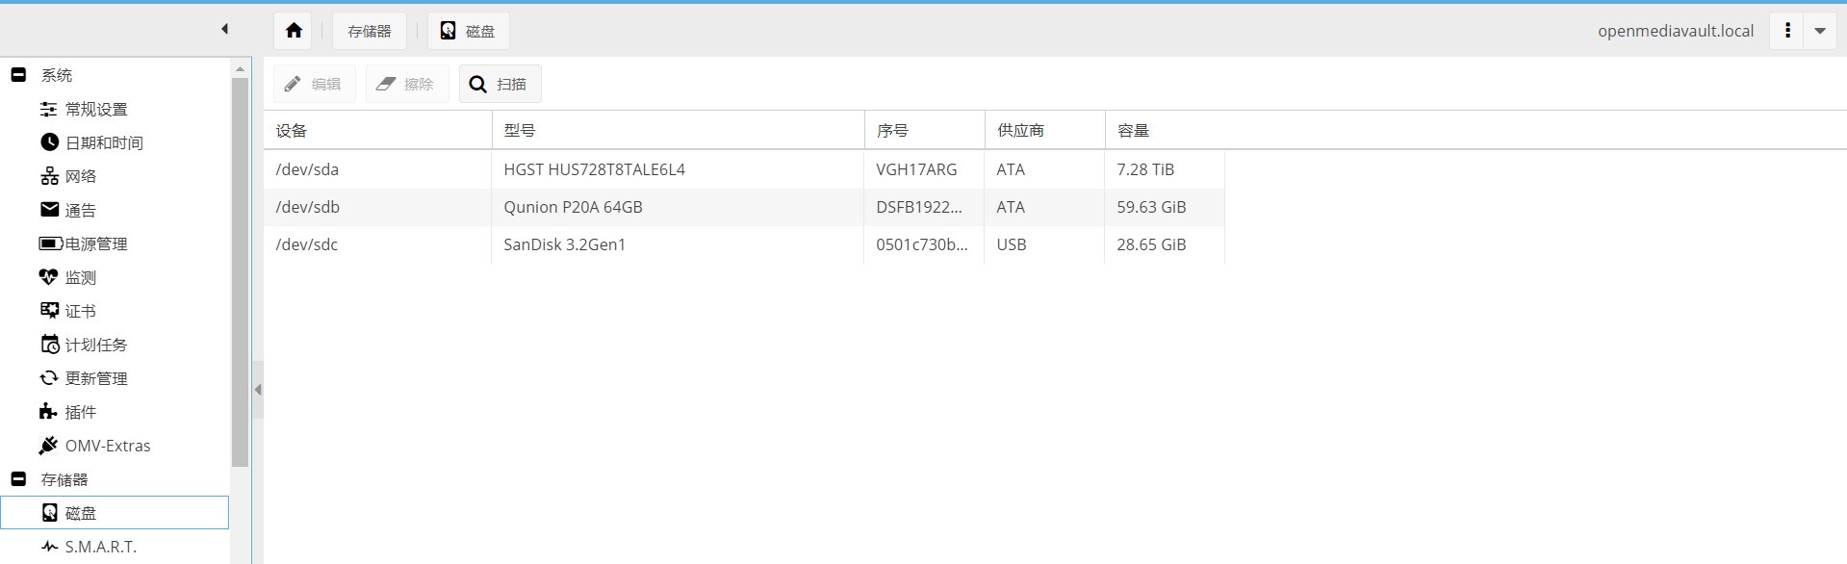
Task: Open Power Management (电源管理) item
Action: [x=95, y=244]
